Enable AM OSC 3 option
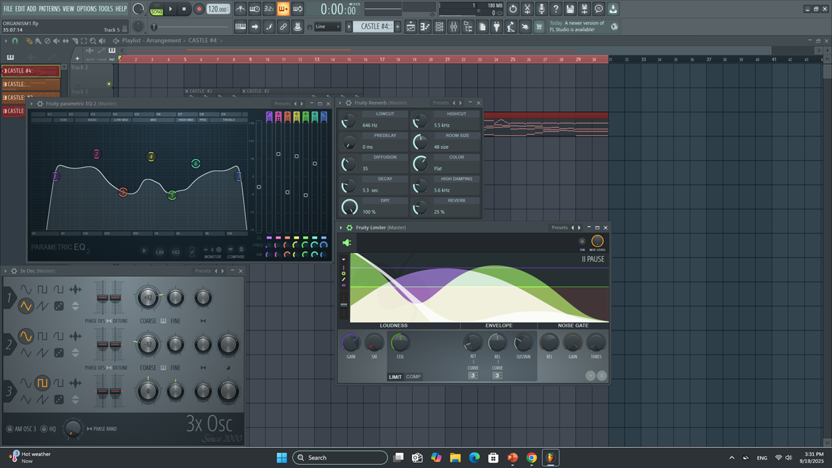832x468 pixels. [22, 429]
